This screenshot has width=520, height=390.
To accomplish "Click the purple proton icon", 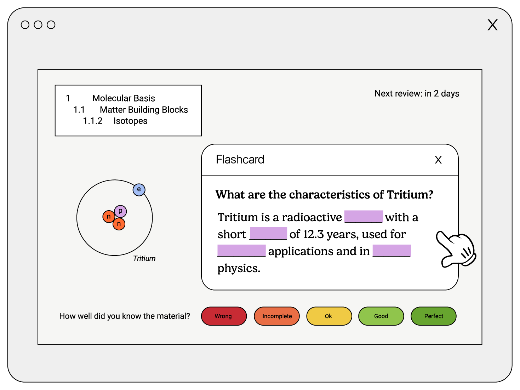I will tap(120, 211).
